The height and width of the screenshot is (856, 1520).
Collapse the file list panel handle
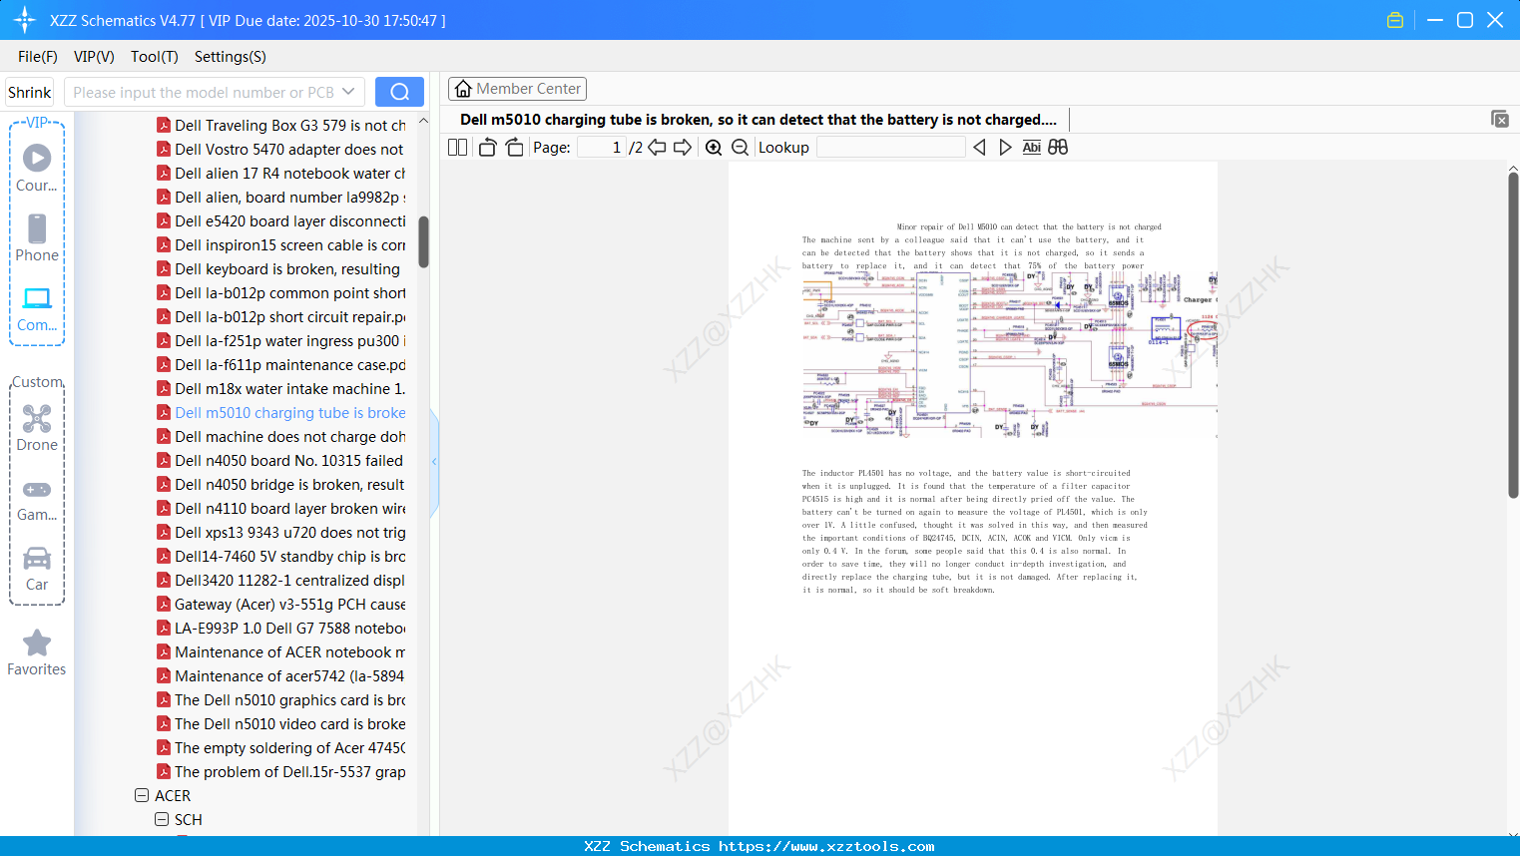pos(434,461)
